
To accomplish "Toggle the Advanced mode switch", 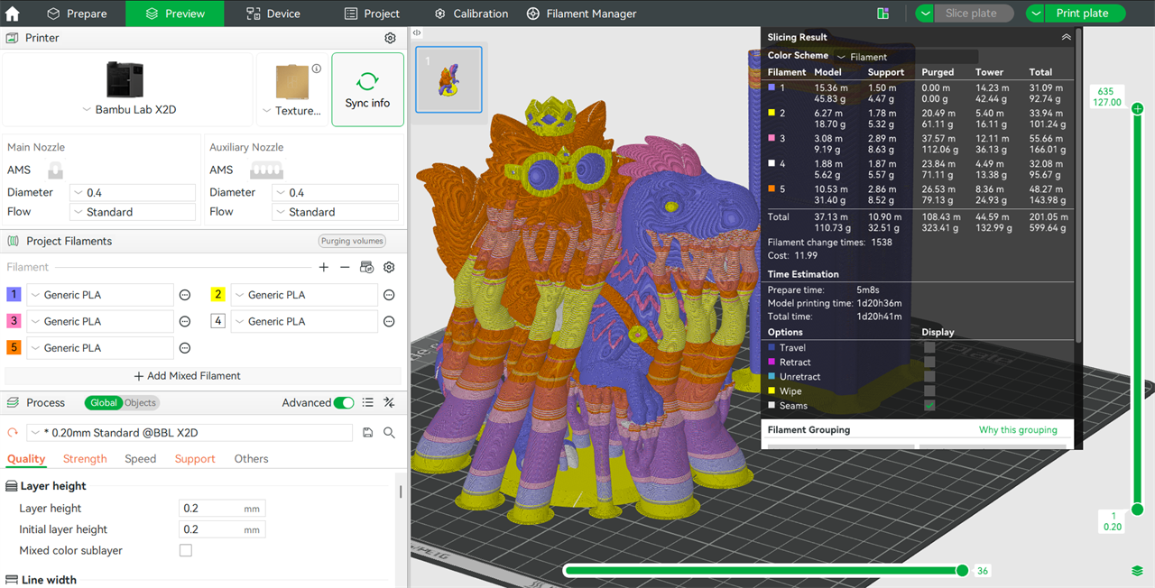I will (343, 403).
